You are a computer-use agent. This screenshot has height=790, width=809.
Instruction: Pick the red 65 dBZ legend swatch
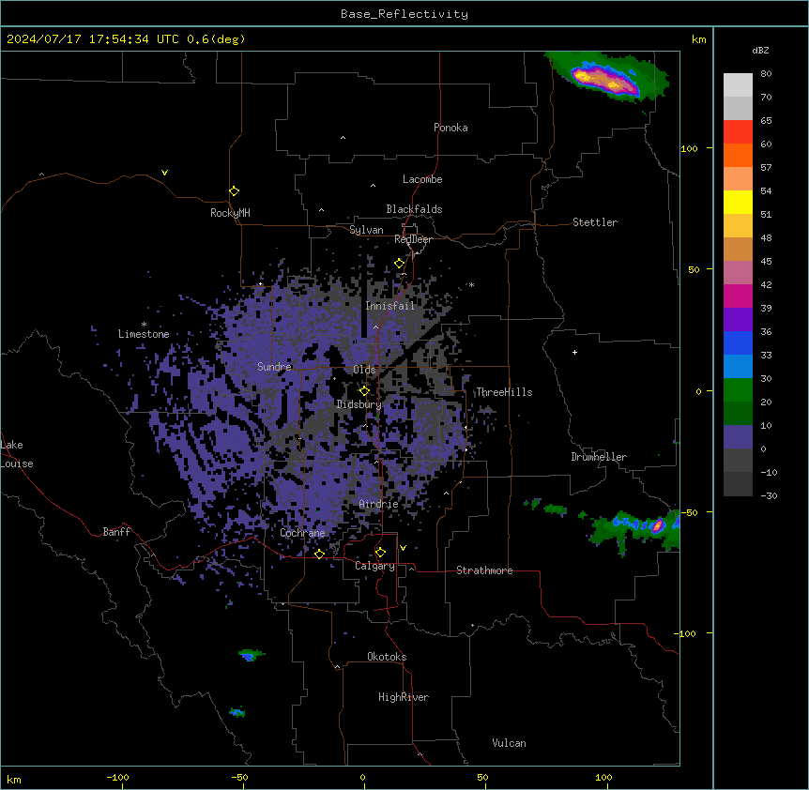738,131
